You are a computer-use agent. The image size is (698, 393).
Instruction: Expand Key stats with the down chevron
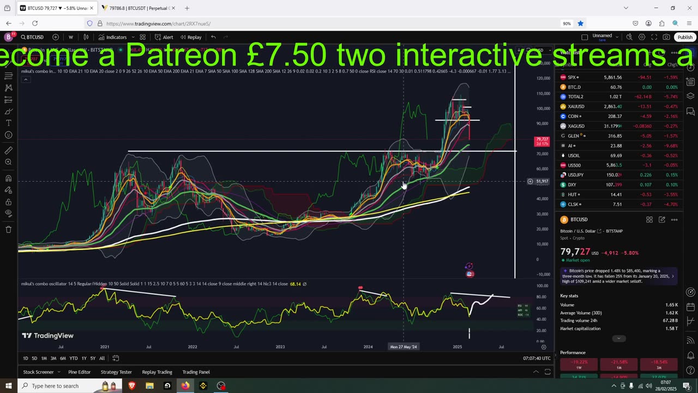click(618, 338)
